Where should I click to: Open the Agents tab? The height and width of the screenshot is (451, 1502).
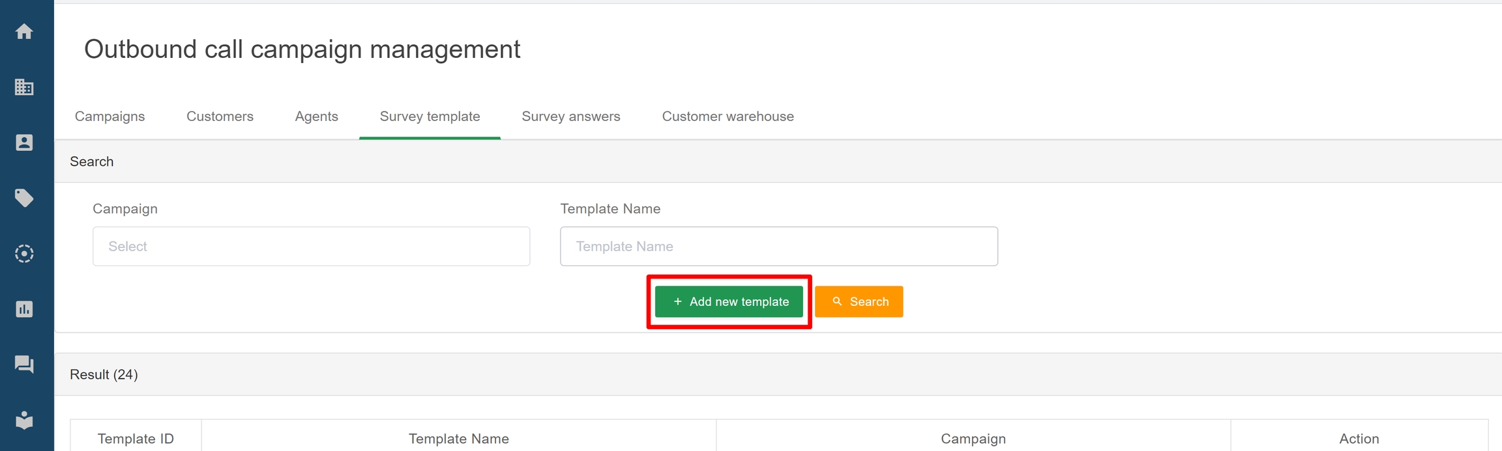point(316,116)
